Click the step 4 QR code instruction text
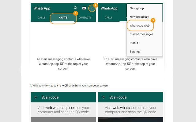 69,85
